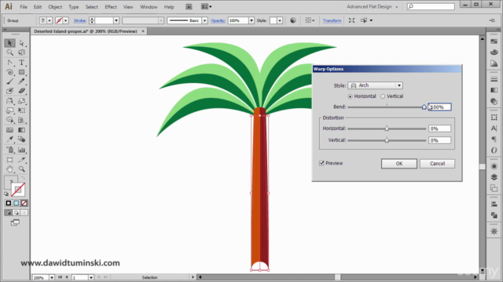Select the Eraser tool

[x=21, y=91]
